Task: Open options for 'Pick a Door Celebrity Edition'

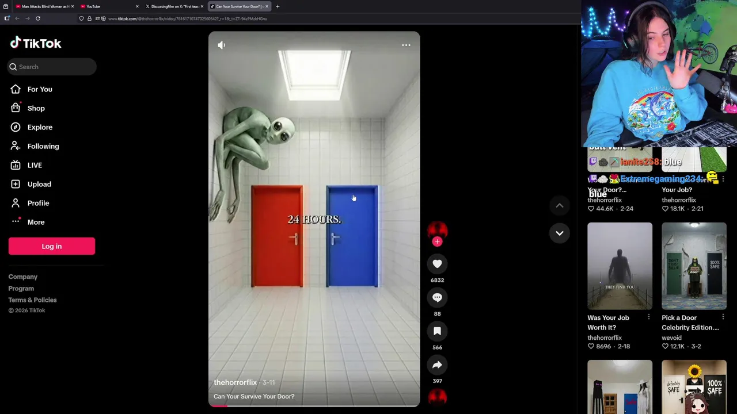Action: 723,317
